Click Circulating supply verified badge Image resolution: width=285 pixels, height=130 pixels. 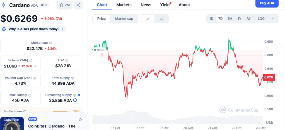[79, 95]
